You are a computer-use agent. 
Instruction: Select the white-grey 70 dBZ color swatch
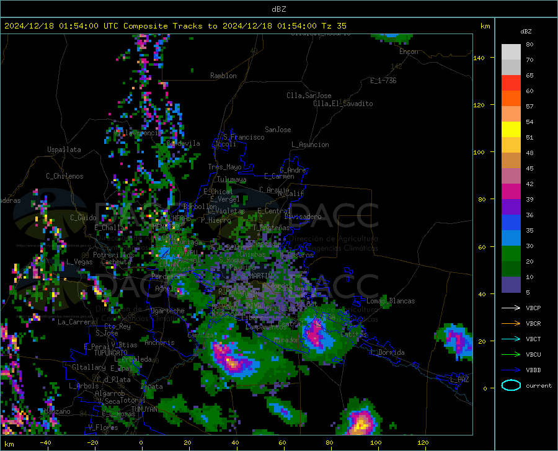(511, 52)
